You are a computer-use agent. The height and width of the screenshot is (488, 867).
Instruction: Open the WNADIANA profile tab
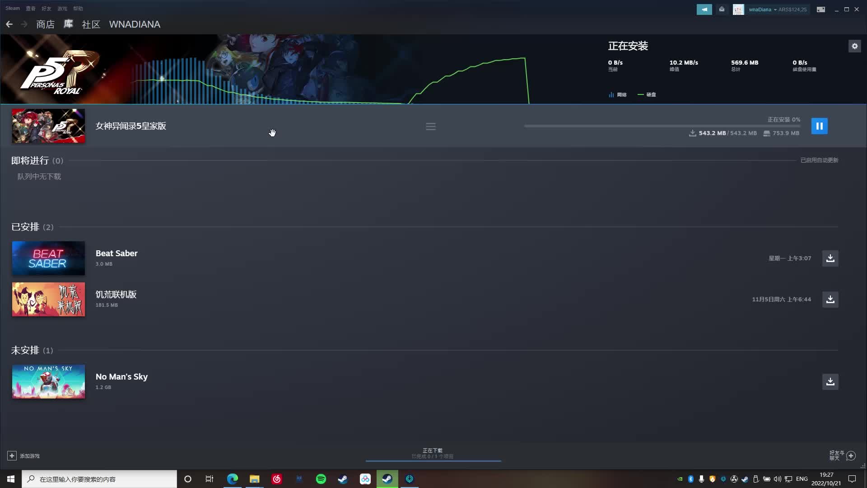(x=135, y=24)
